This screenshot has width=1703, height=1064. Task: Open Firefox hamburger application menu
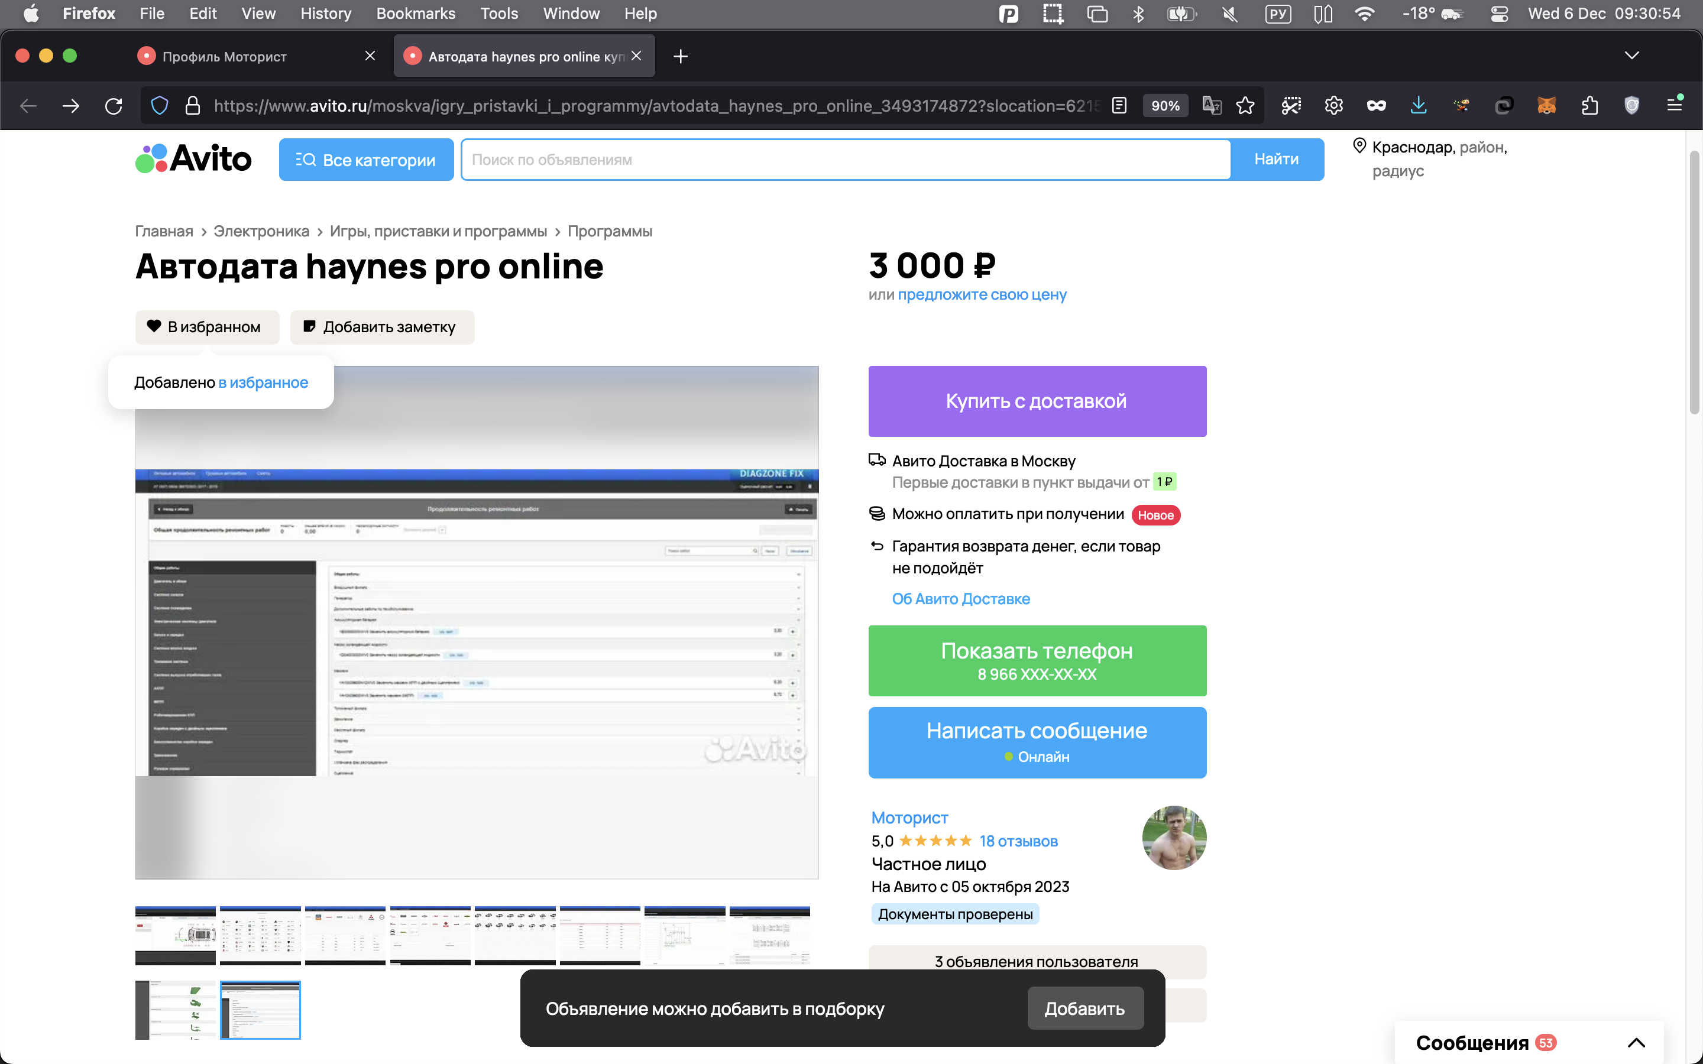(1674, 106)
